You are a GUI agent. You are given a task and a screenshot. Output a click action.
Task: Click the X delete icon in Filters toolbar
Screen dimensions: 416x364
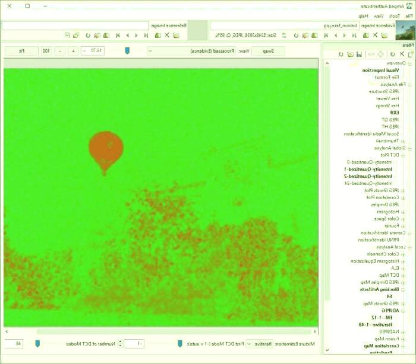pos(402,55)
